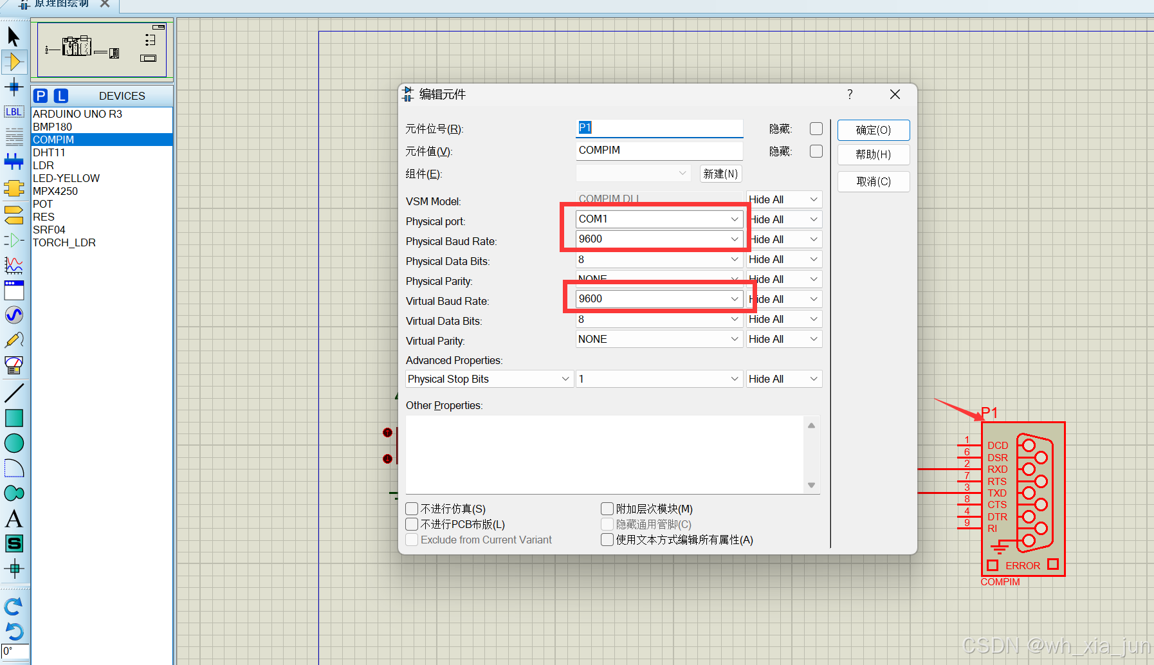Open Hide All dropdown for Physical Data Bits
Screen dimensions: 1154x665
[x=784, y=259]
